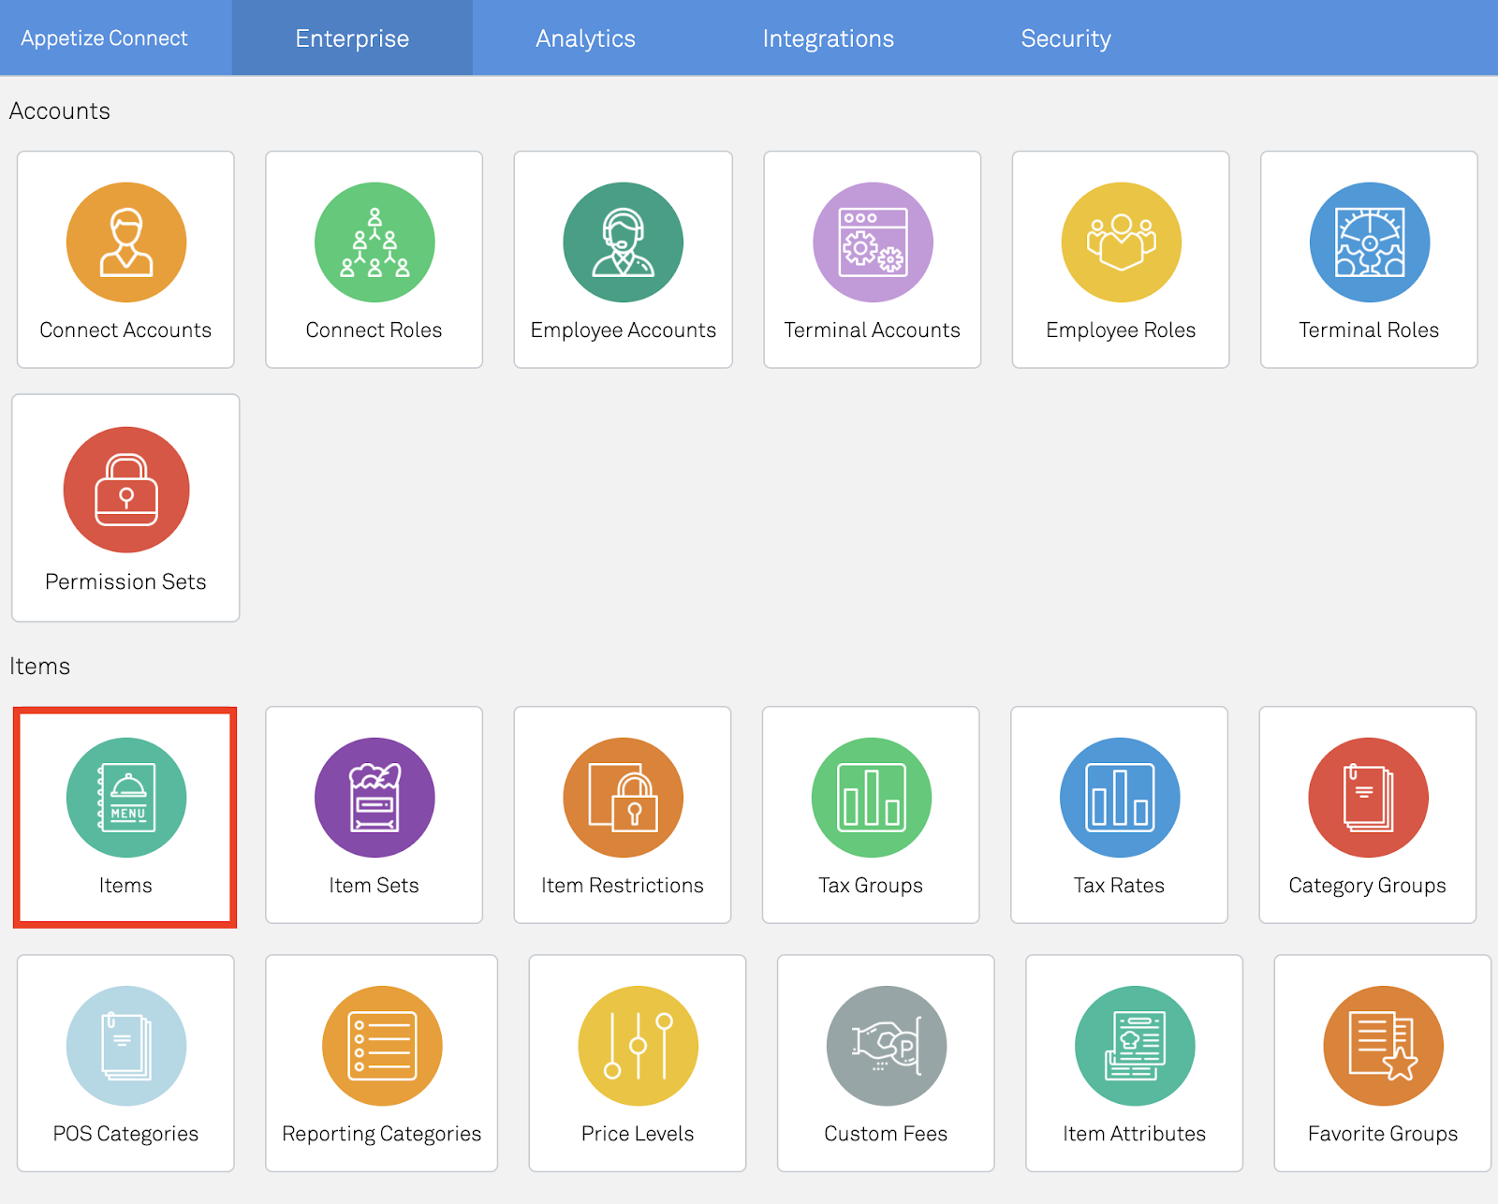Open the highlighted Items menu icon

126,798
